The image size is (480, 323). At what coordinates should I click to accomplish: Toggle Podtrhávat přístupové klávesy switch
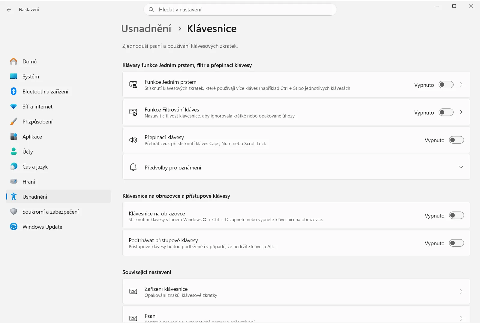(457, 243)
